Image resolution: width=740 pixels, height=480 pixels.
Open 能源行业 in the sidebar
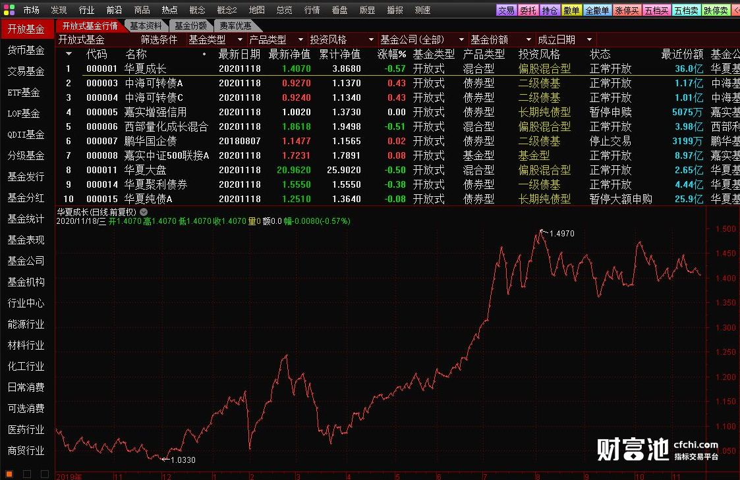coord(26,324)
